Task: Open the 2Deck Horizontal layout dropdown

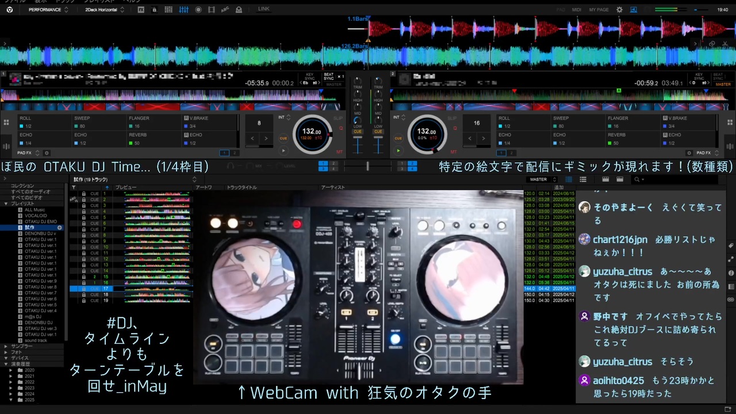Action: tap(104, 10)
